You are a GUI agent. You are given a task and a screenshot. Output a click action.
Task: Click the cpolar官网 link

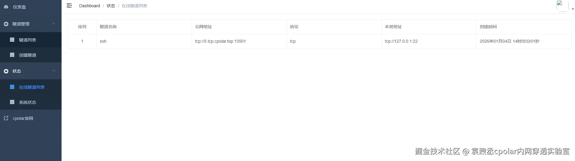[x=23, y=118]
